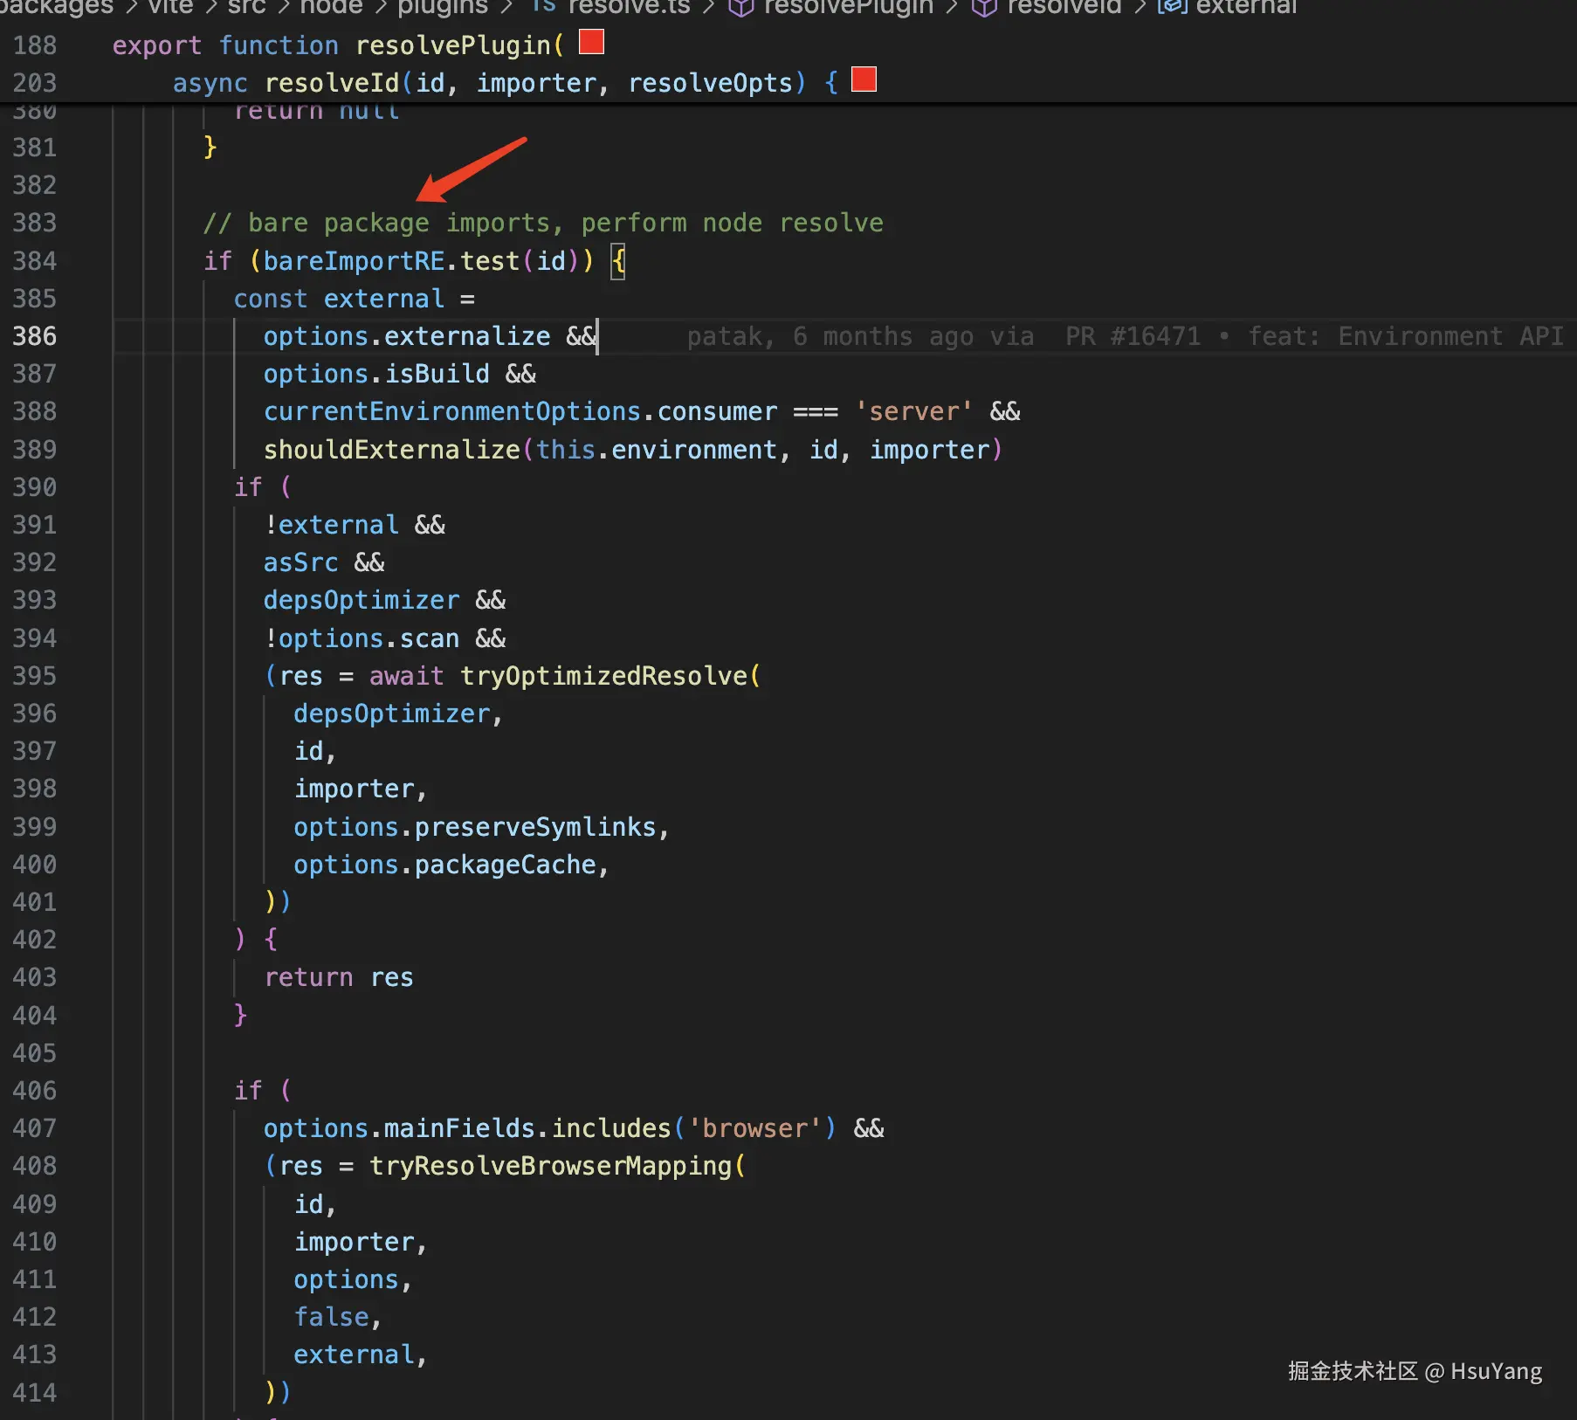Click bareImportRE on line 384
Screen dimensions: 1577x1420
point(354,261)
